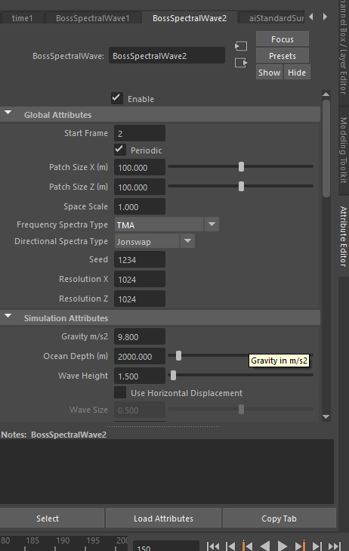Click the Resolution X field
The image size is (349, 551).
point(140,279)
